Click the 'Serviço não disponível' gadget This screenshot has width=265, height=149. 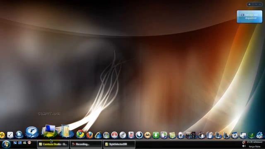click(x=249, y=17)
